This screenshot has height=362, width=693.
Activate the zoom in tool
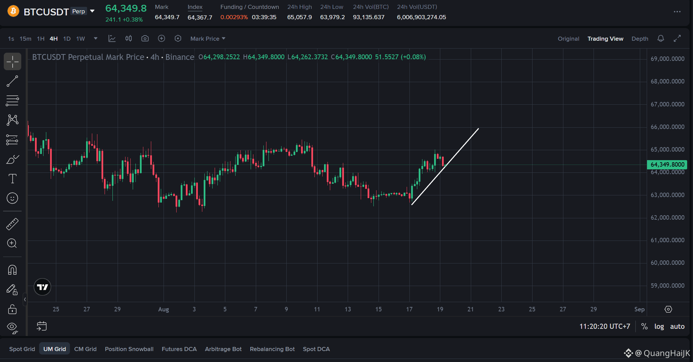[12, 243]
